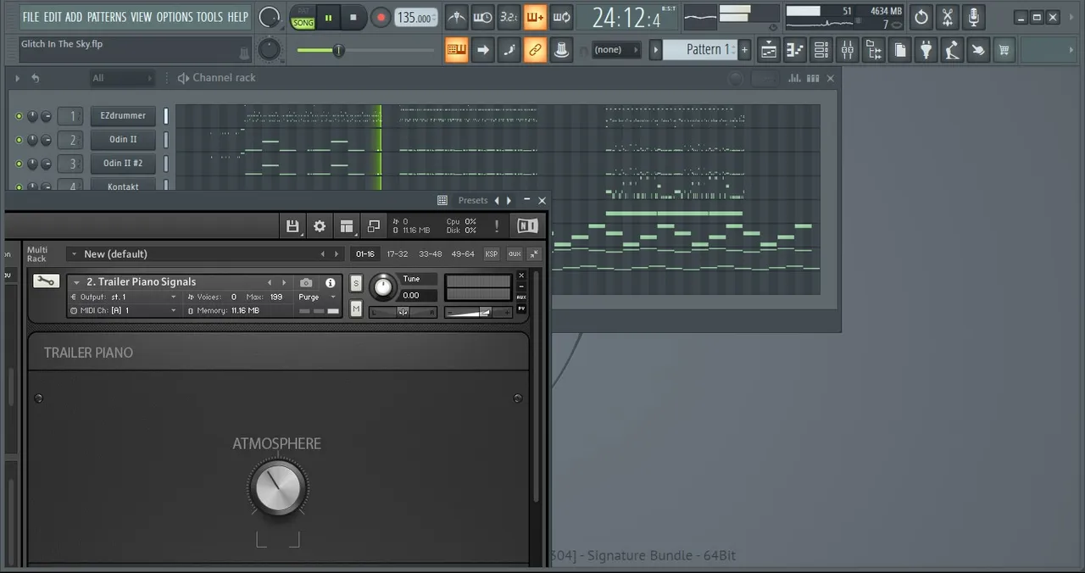Toggle the overdub blend recording icon
The width and height of the screenshot is (1085, 573).
[x=535, y=17]
